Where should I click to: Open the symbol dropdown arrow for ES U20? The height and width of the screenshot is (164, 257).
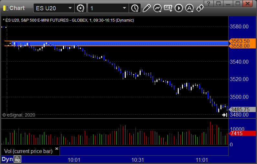70,8
